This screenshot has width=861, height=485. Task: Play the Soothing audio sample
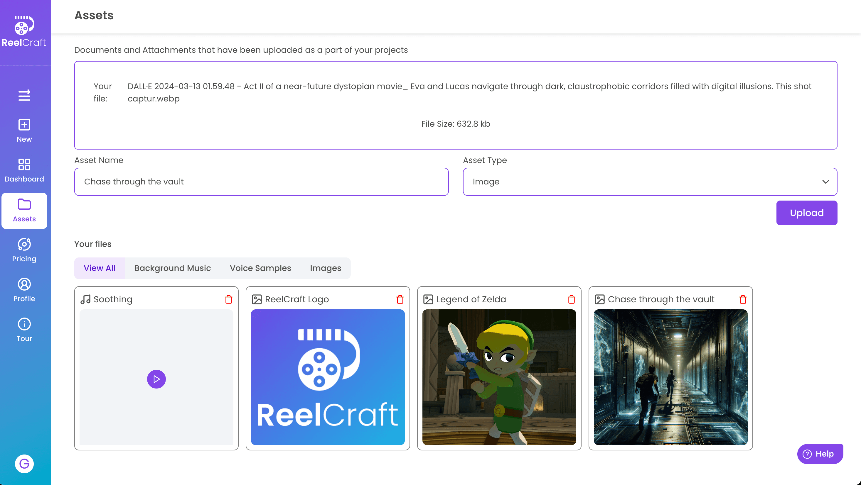click(x=156, y=379)
